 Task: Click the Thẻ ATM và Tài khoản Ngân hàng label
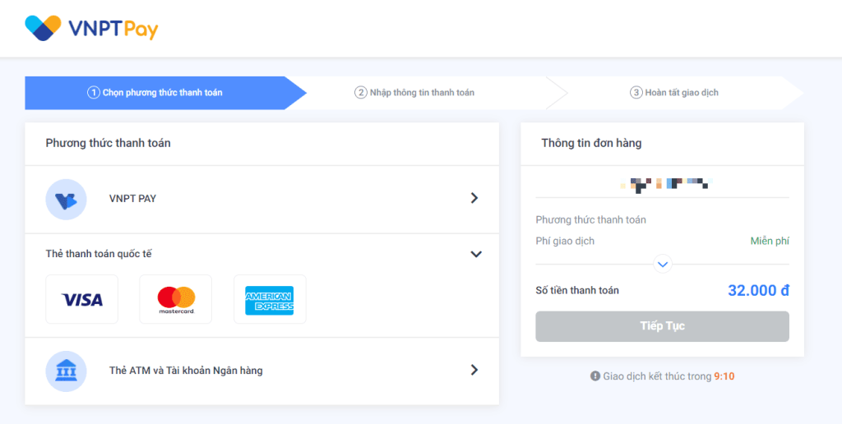[186, 371]
